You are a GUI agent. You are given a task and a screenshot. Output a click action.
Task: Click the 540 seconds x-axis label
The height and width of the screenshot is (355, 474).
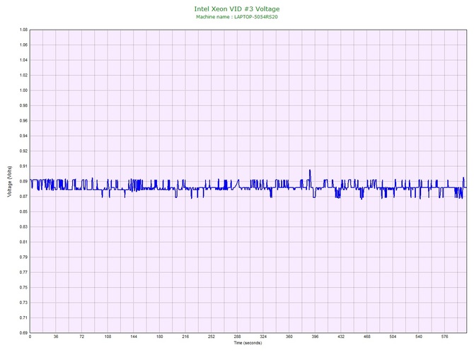click(419, 337)
